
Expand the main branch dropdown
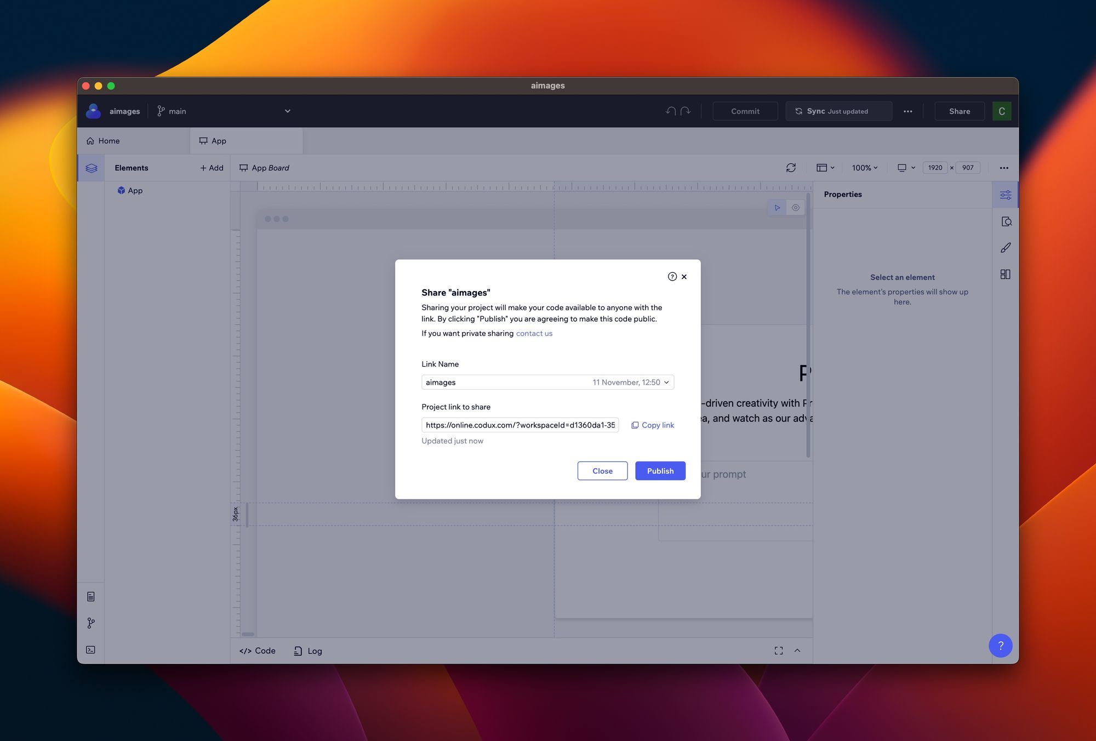[x=287, y=111]
